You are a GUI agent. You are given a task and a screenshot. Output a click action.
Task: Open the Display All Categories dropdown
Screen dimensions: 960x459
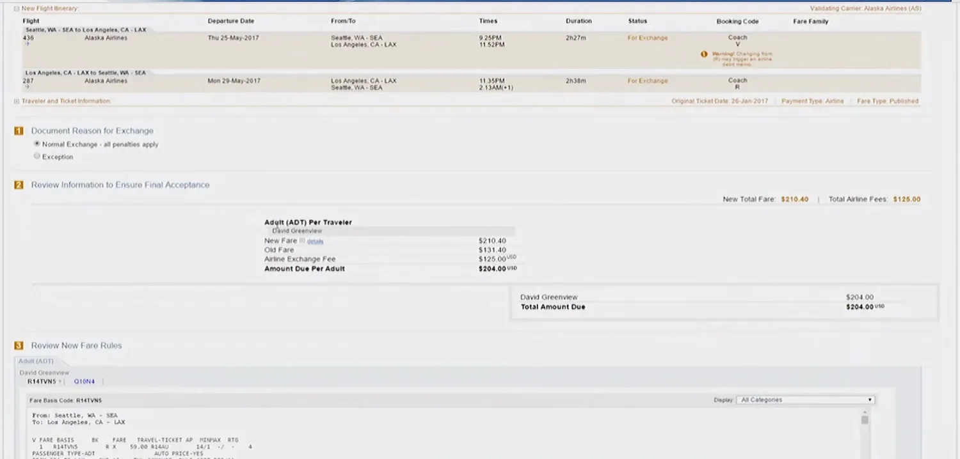[x=805, y=400]
